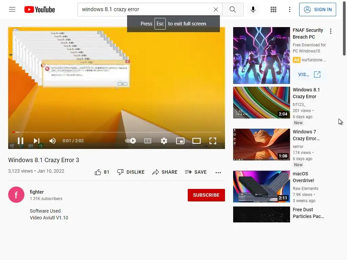This screenshot has height=260, width=347.
Task: Mute the video volume
Action: click(53, 140)
